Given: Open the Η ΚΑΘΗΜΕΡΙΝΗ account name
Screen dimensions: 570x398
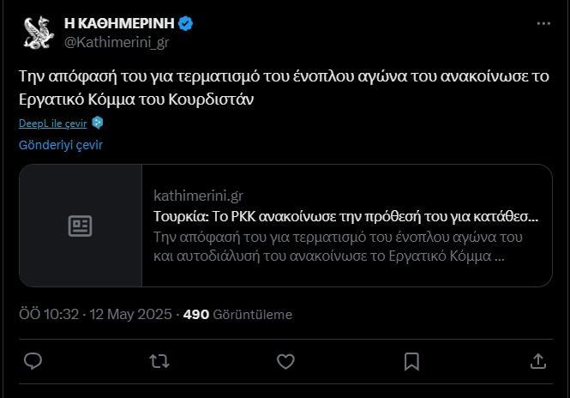Looking at the screenshot, I should (119, 23).
